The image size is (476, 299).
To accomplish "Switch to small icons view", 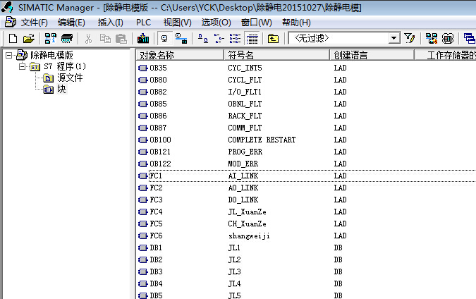I will (x=219, y=39).
